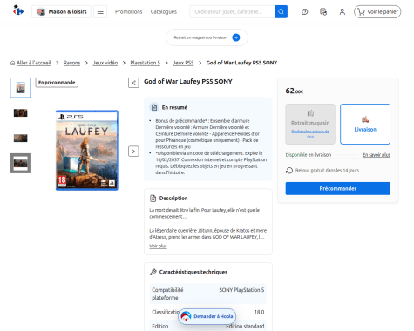Select Livraison option
This screenshot has width=414, height=331.
pyautogui.click(x=365, y=124)
